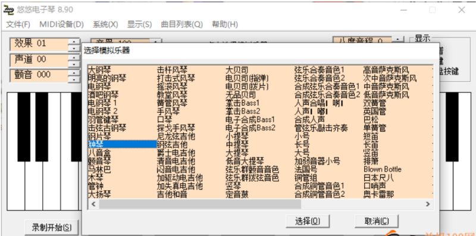Select the highlighted 钟琴 instrument

point(122,144)
